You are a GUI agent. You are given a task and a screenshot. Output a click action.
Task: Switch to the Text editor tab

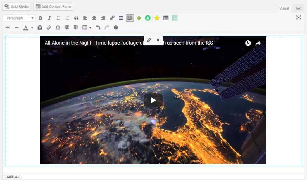[298, 8]
